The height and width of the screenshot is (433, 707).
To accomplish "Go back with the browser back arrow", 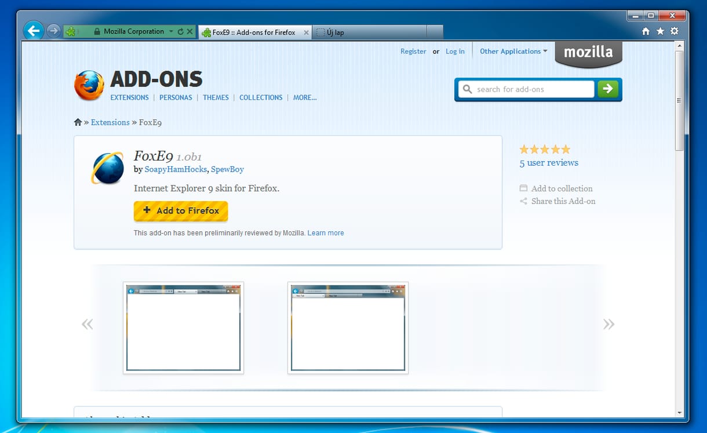I will coord(34,30).
